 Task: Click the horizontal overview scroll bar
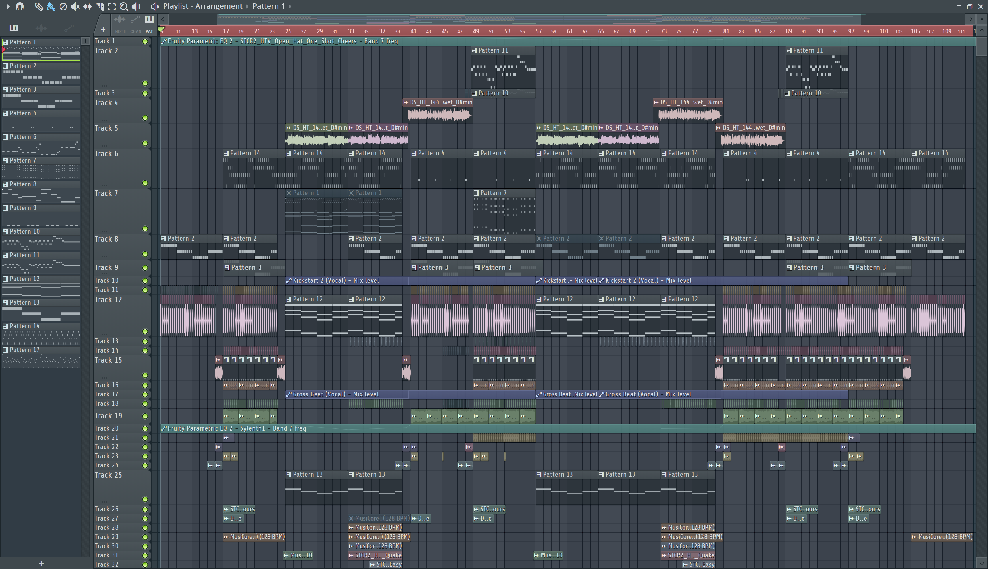click(539, 19)
